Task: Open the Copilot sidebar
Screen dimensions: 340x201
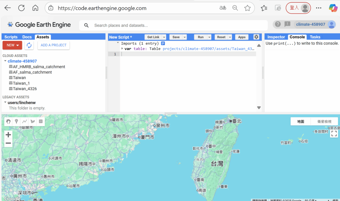Action: 333,8
